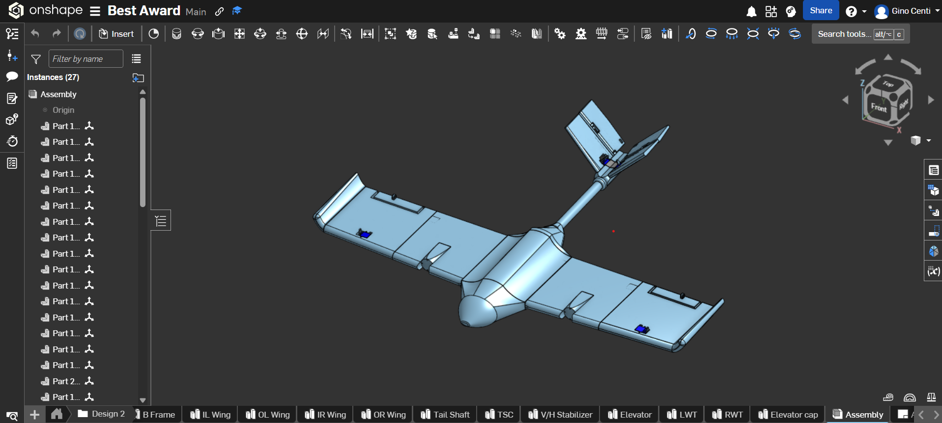Image resolution: width=942 pixels, height=423 pixels.
Task: Click the Undo arrow in toolbar
Action: tap(35, 34)
